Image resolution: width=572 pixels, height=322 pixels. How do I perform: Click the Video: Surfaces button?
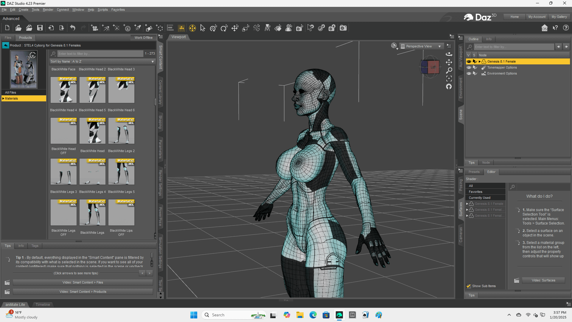[543, 281]
